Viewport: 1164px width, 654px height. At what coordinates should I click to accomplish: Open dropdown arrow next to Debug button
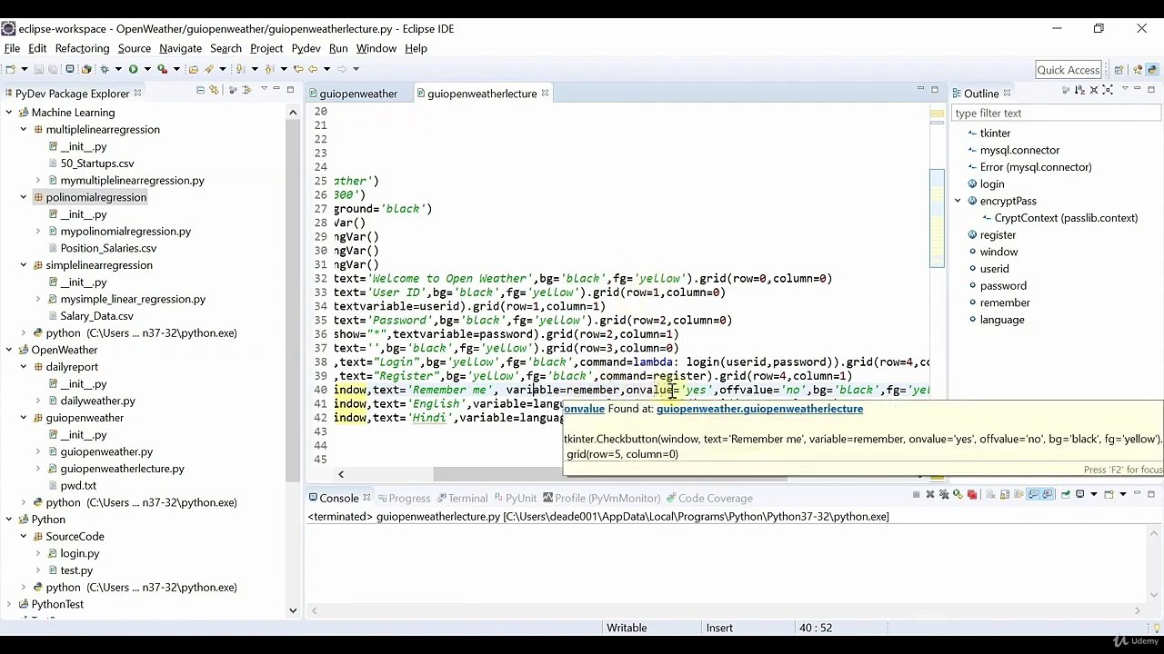point(118,69)
